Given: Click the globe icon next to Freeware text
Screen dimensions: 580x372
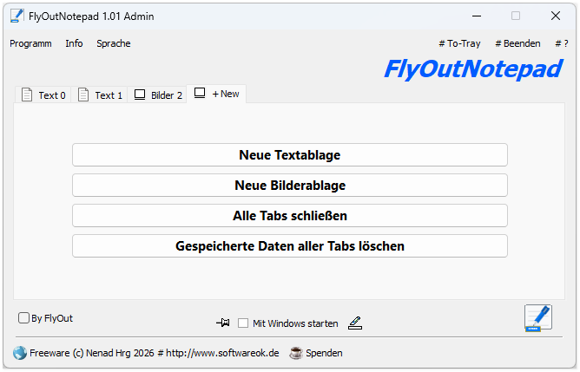Looking at the screenshot, I should point(20,353).
